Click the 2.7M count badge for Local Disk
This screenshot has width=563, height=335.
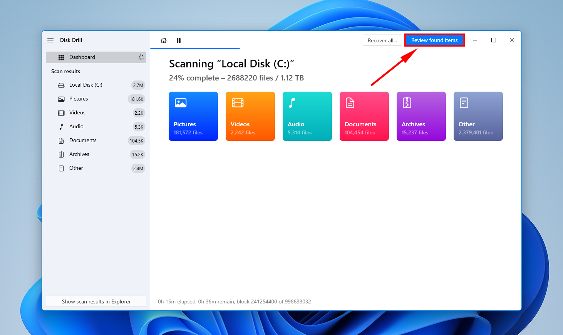138,85
